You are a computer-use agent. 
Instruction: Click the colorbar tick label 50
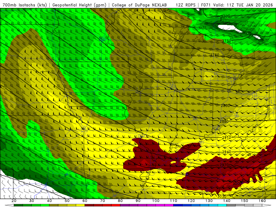coord(67,201)
